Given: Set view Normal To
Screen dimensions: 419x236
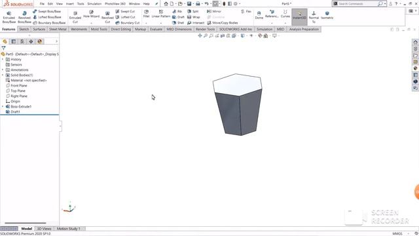Looking at the screenshot, I should pos(314,17).
